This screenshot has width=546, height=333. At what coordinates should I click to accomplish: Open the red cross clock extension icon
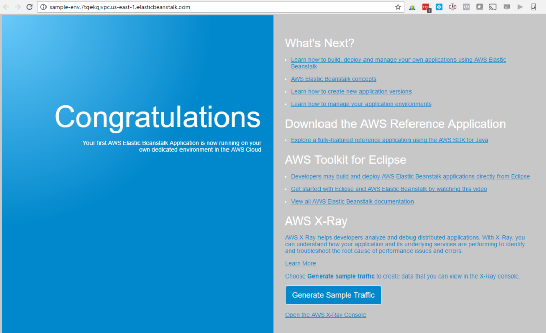coord(452,7)
